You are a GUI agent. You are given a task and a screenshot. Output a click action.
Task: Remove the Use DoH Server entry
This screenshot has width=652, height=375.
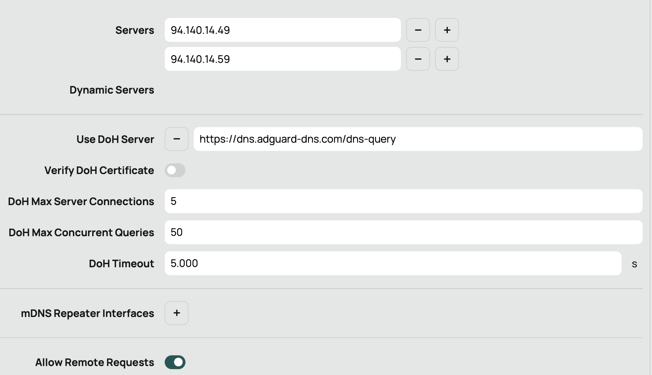(176, 139)
